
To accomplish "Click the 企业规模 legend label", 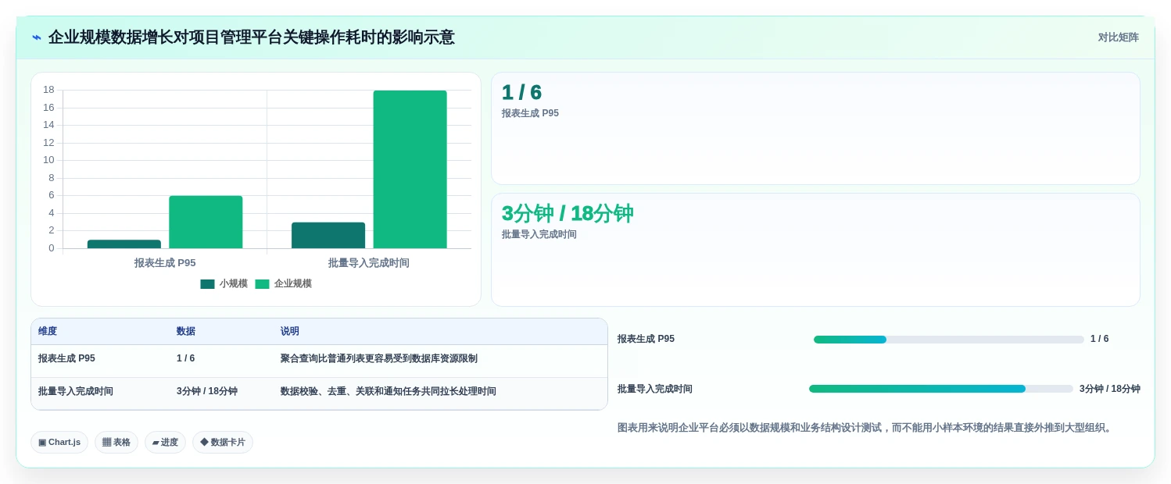I will pos(293,284).
